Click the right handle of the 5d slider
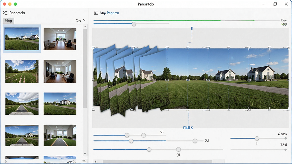 point(195,141)
